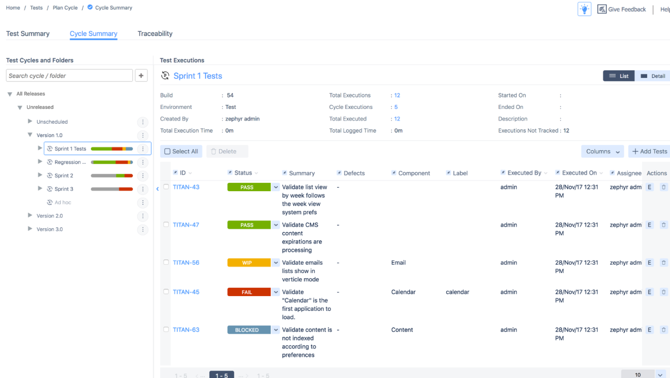670x378 pixels.
Task: Open the status dropdown on TITAN-47
Action: pyautogui.click(x=276, y=225)
